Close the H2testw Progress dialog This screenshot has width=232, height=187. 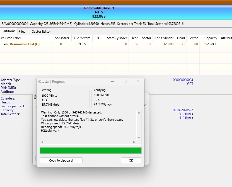click(x=138, y=81)
